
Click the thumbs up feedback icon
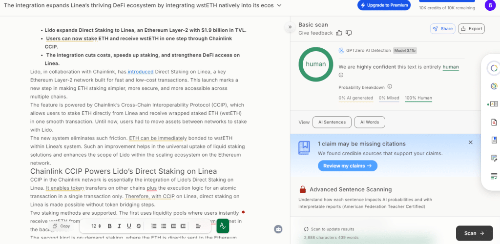(339, 33)
